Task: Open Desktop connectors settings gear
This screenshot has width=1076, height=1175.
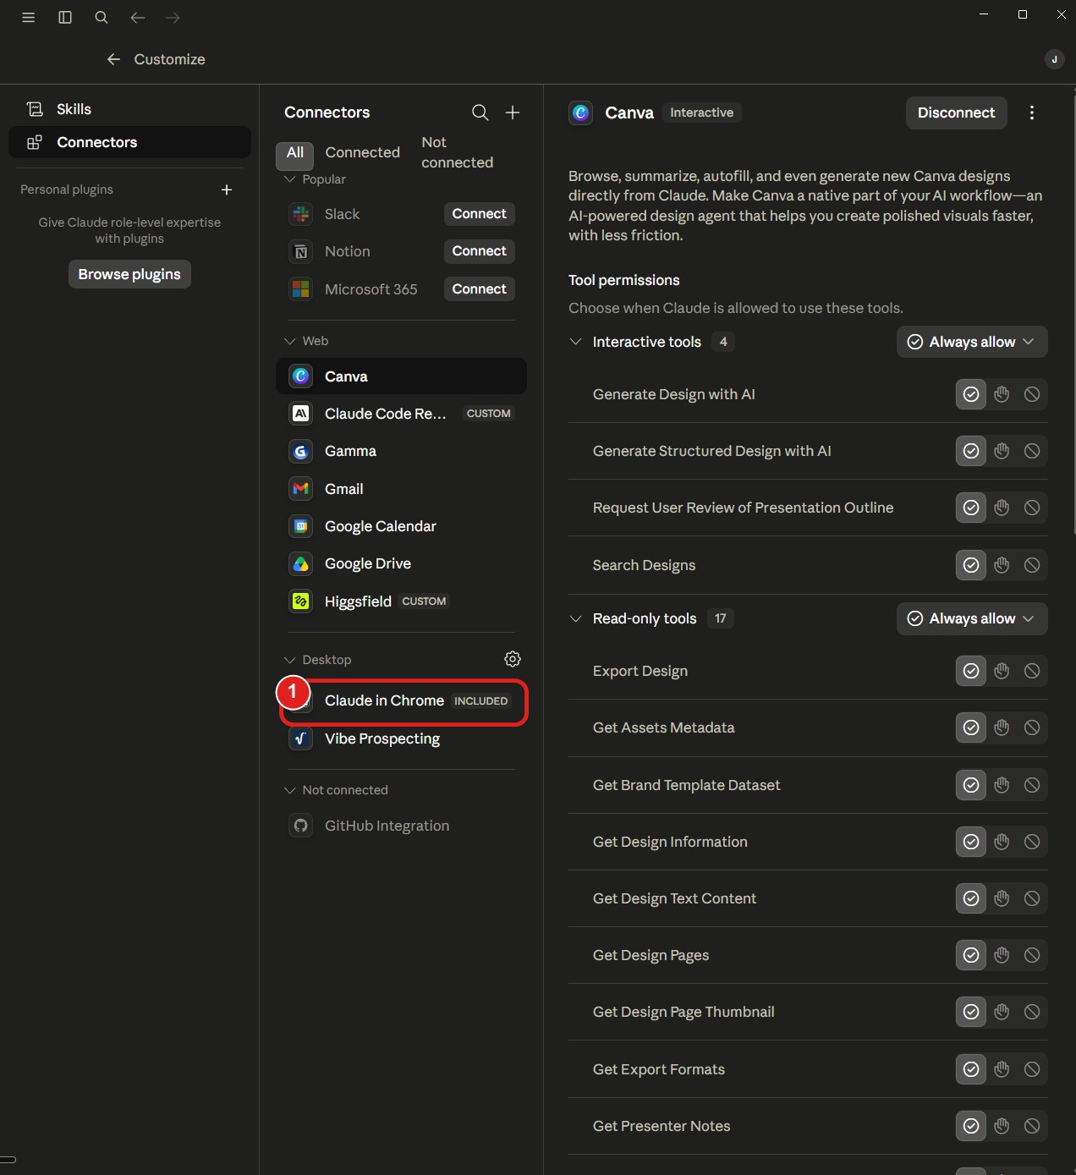Action: coord(513,659)
